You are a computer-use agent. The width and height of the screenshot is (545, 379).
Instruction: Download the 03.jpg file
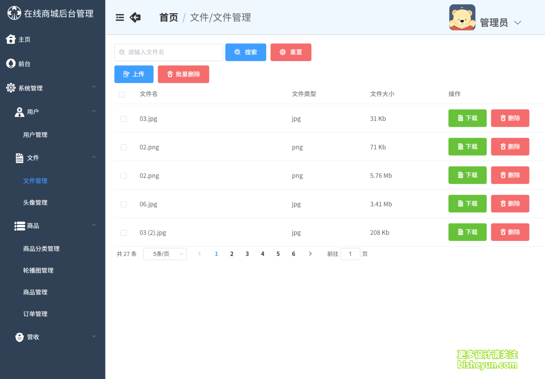click(468, 118)
